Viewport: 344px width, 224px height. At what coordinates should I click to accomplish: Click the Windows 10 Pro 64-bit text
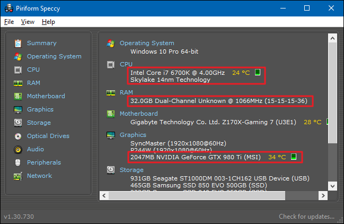pyautogui.click(x=164, y=51)
